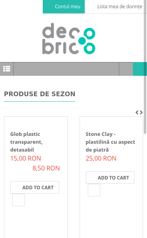Click the 15,00 RON price of Glob plastic

25,158
